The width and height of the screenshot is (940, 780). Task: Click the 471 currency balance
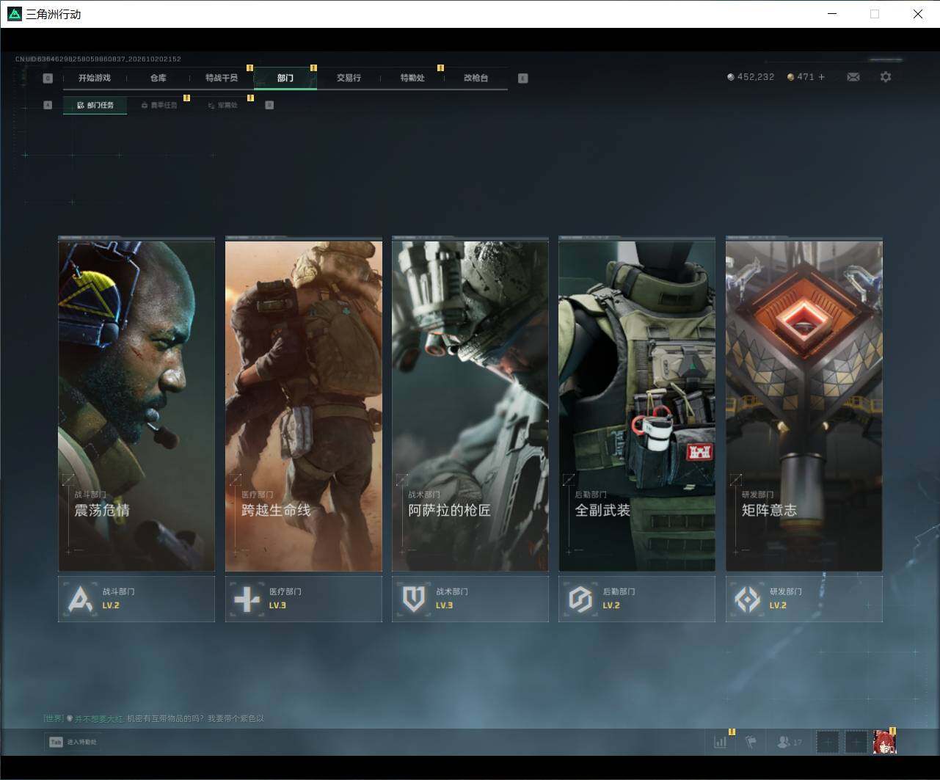tap(801, 77)
